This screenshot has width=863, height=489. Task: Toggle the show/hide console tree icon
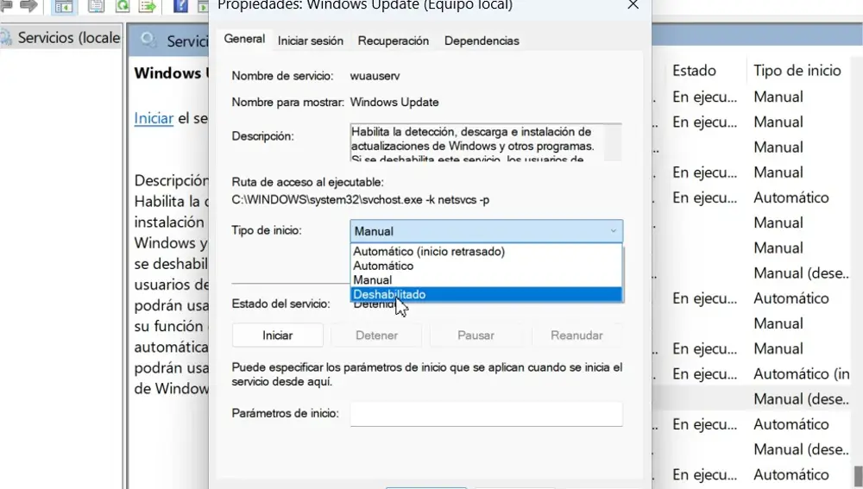coord(64,6)
